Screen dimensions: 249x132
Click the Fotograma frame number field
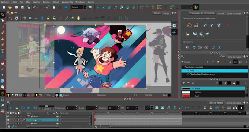click(70, 108)
